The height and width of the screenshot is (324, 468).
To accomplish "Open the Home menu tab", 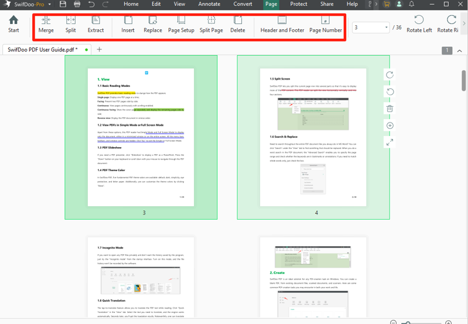I will [x=131, y=4].
